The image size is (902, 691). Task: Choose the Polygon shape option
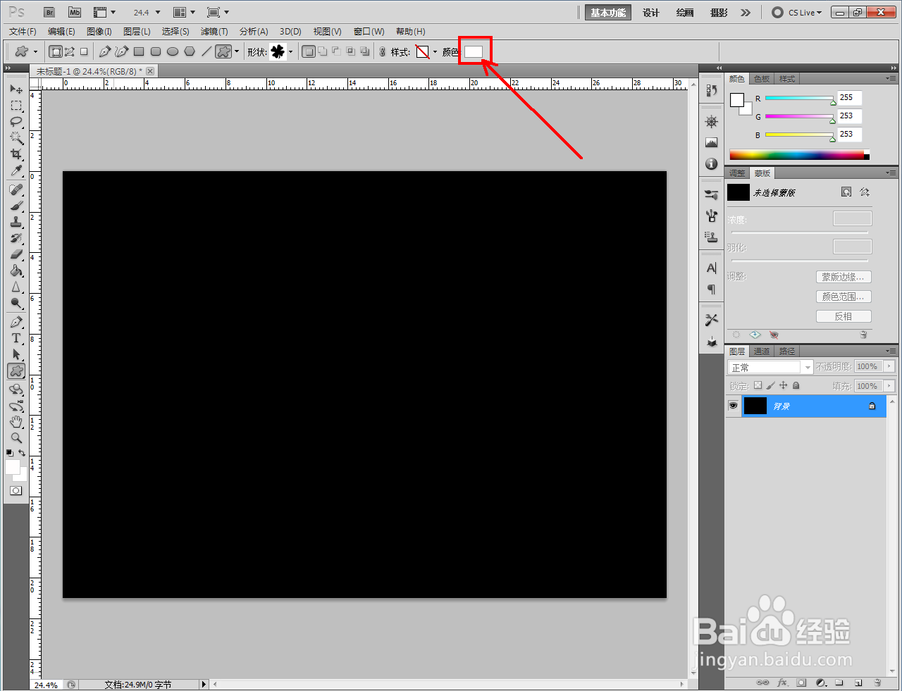pos(190,51)
